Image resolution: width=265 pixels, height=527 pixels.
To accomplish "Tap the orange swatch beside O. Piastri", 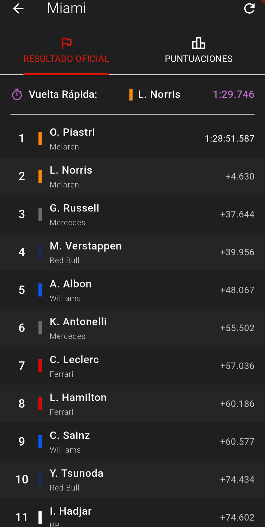I will tap(40, 138).
